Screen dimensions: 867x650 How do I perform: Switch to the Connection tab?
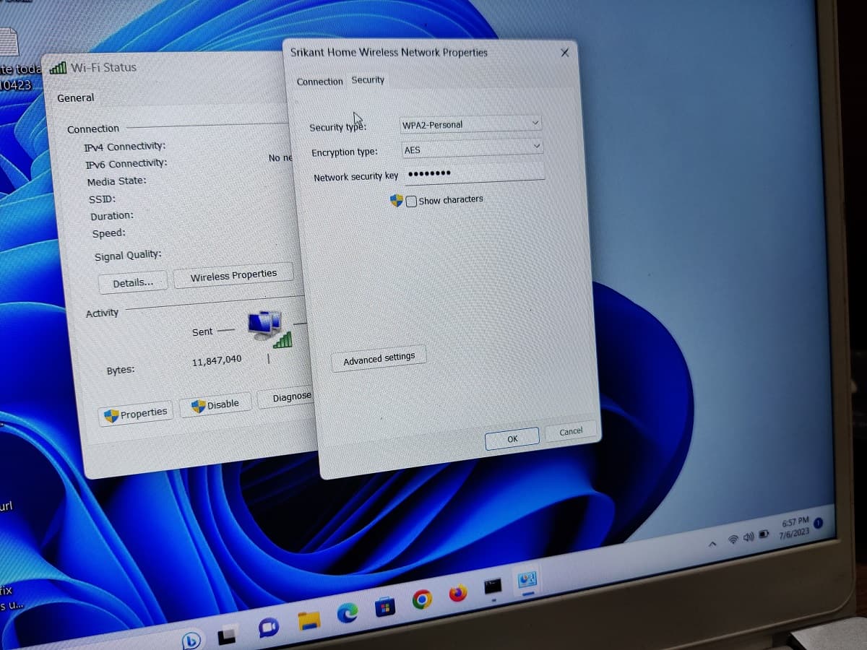319,82
